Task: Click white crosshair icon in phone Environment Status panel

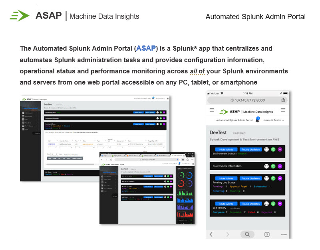Action: point(266,150)
